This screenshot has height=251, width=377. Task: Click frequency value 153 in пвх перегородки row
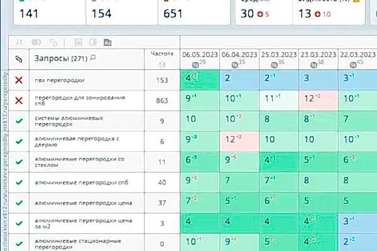(x=162, y=80)
